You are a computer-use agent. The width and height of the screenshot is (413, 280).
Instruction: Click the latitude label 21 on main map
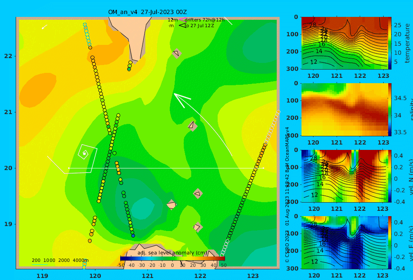click(x=8, y=112)
